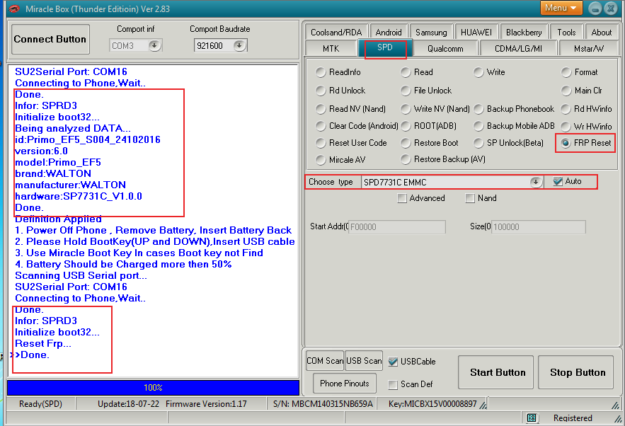Click the 'hardware:SP7731C_V1.0.0' log line
Screen dimensions: 625x426
click(x=79, y=196)
